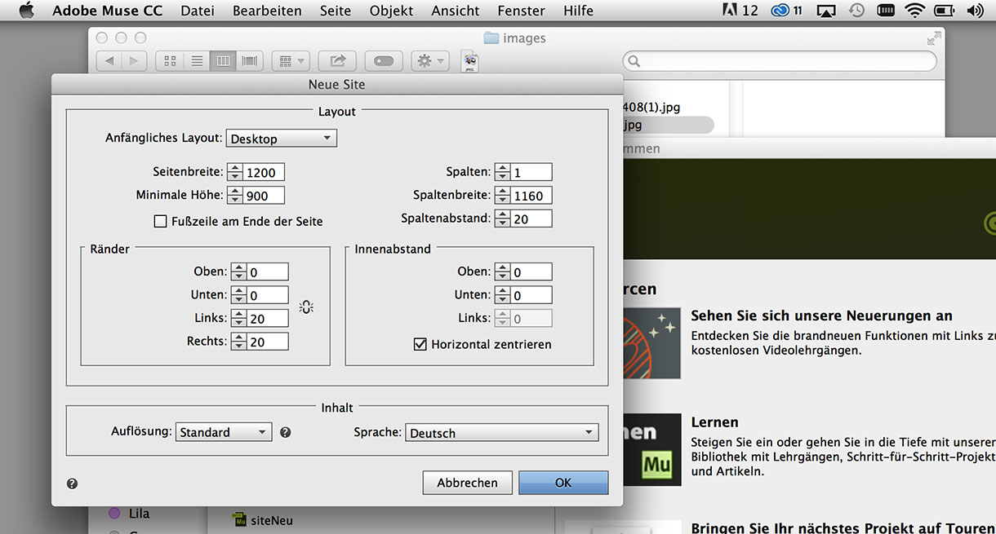Screen dimensions: 996x534
Task: Open the Apple menu
Action: point(26,11)
